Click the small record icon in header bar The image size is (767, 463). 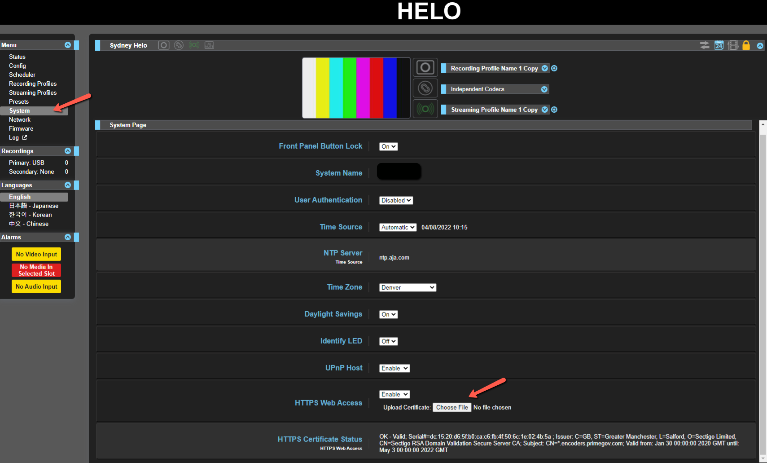pos(164,45)
